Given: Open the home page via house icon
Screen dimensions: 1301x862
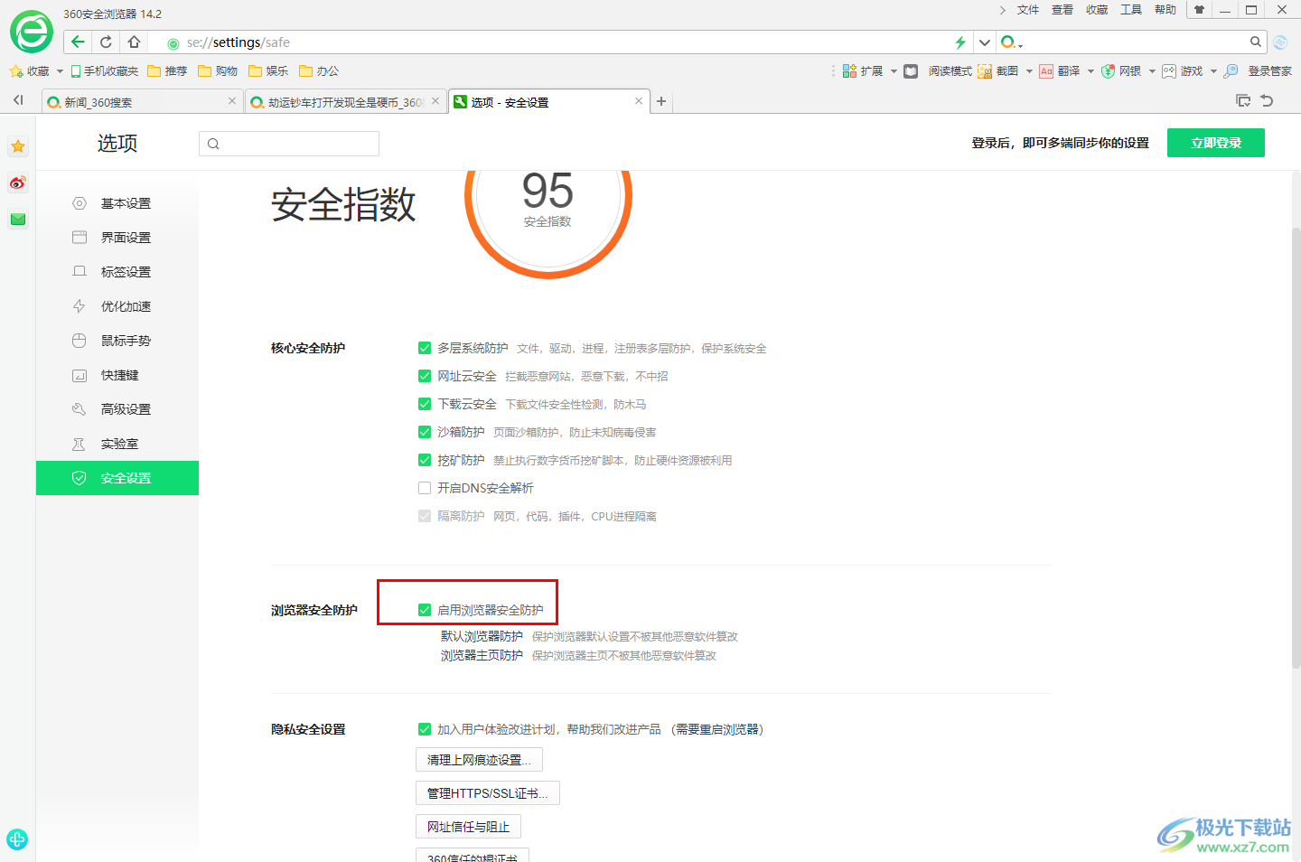Looking at the screenshot, I should pos(134,42).
